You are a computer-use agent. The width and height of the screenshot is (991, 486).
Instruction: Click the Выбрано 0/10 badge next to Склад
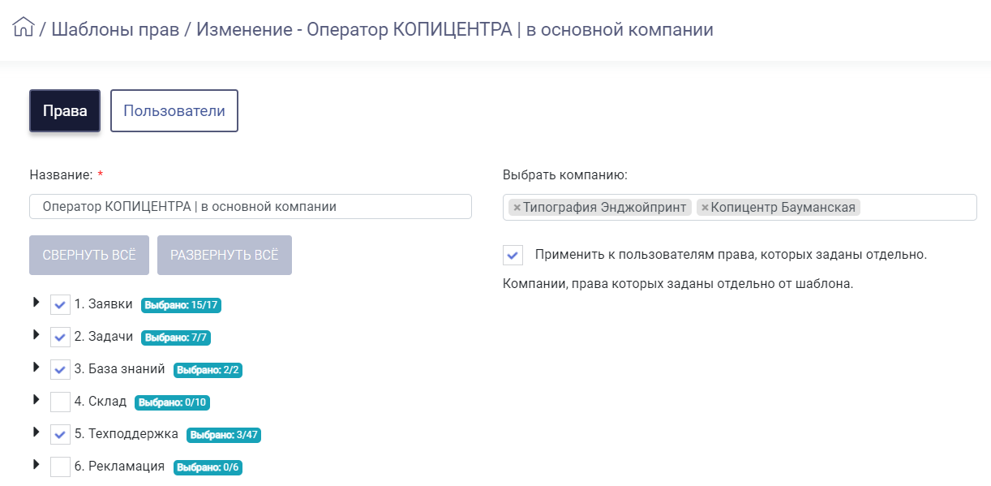pyautogui.click(x=178, y=402)
